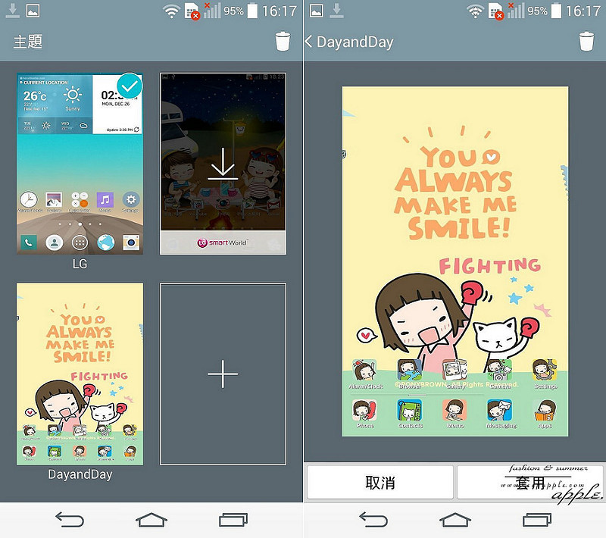
Task: Tap the LG label under the first theme
Action: (x=80, y=264)
